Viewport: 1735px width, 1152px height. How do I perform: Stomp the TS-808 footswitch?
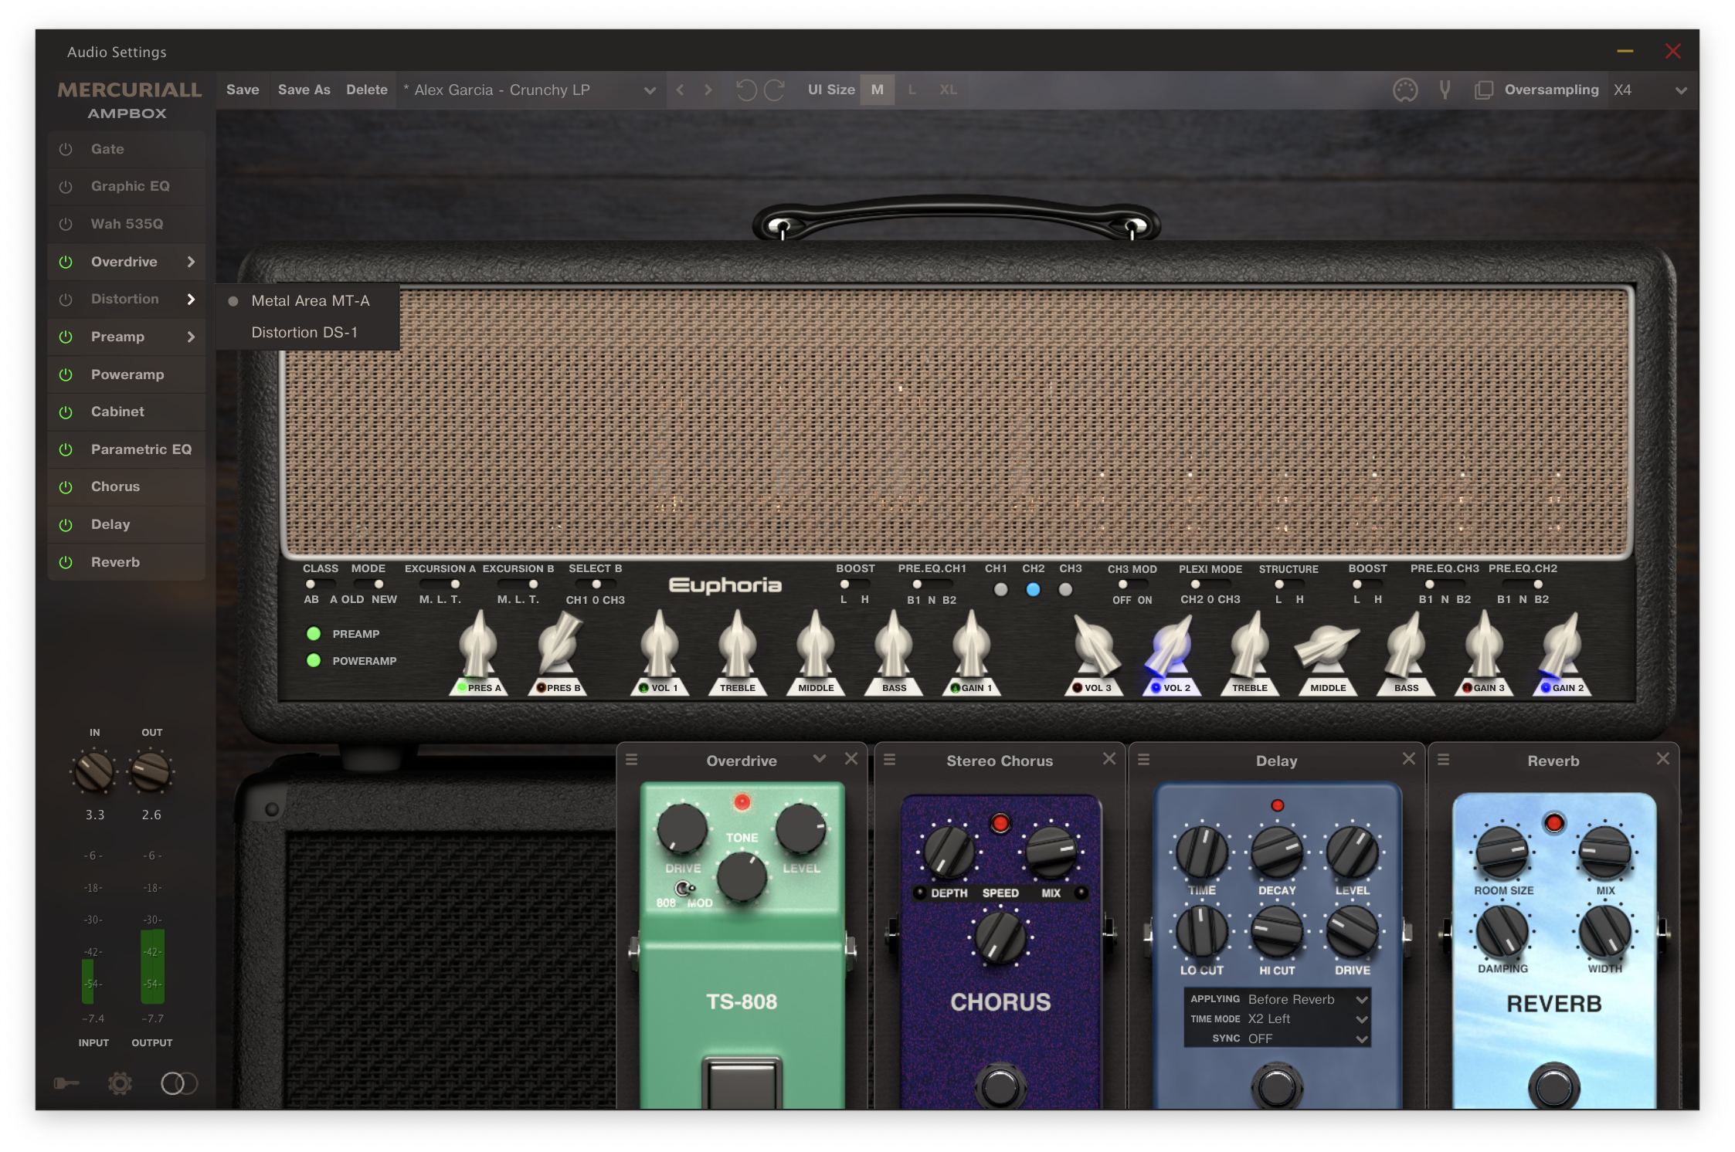click(x=742, y=1083)
